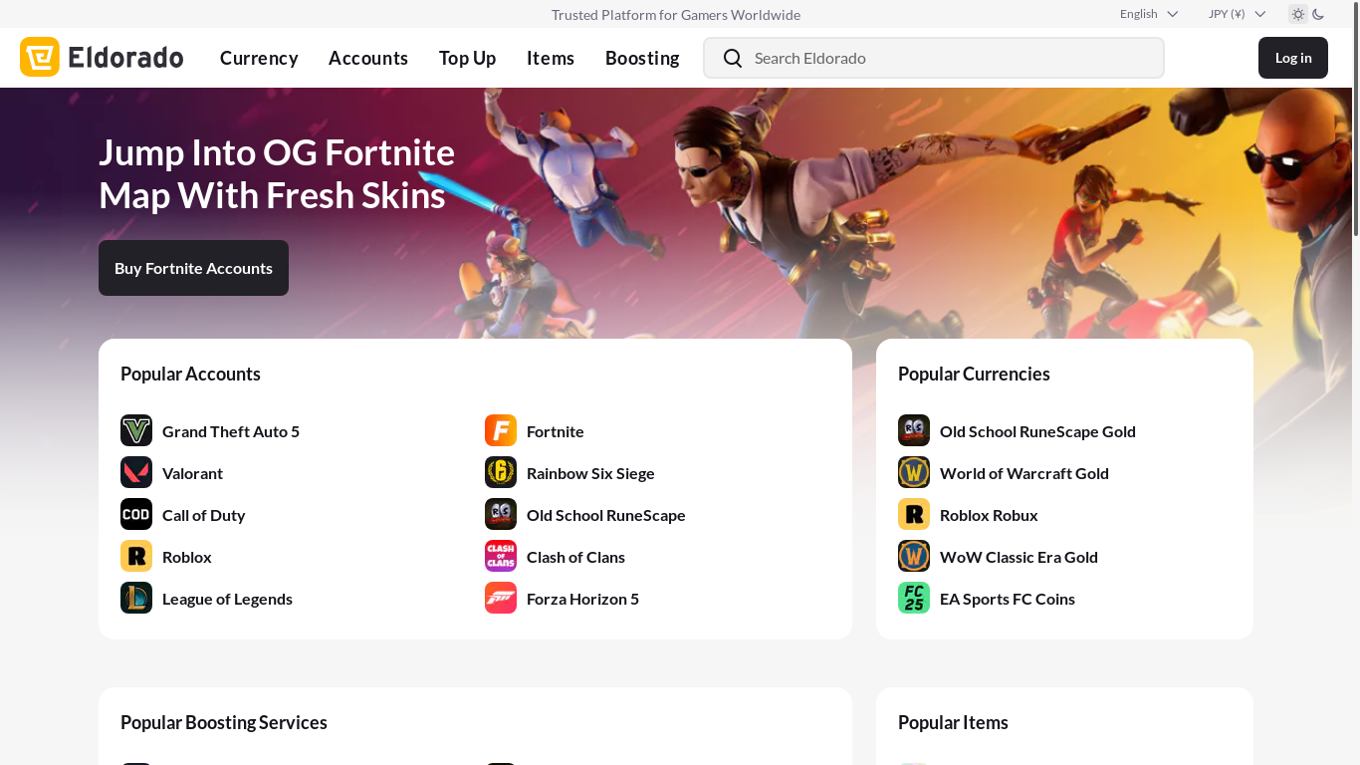
Task: Click Old School RuneScape Gold icon
Action: 914,430
